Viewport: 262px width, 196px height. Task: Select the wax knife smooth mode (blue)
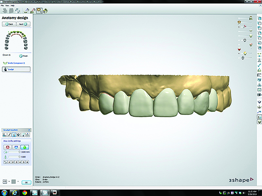click(x=16, y=147)
